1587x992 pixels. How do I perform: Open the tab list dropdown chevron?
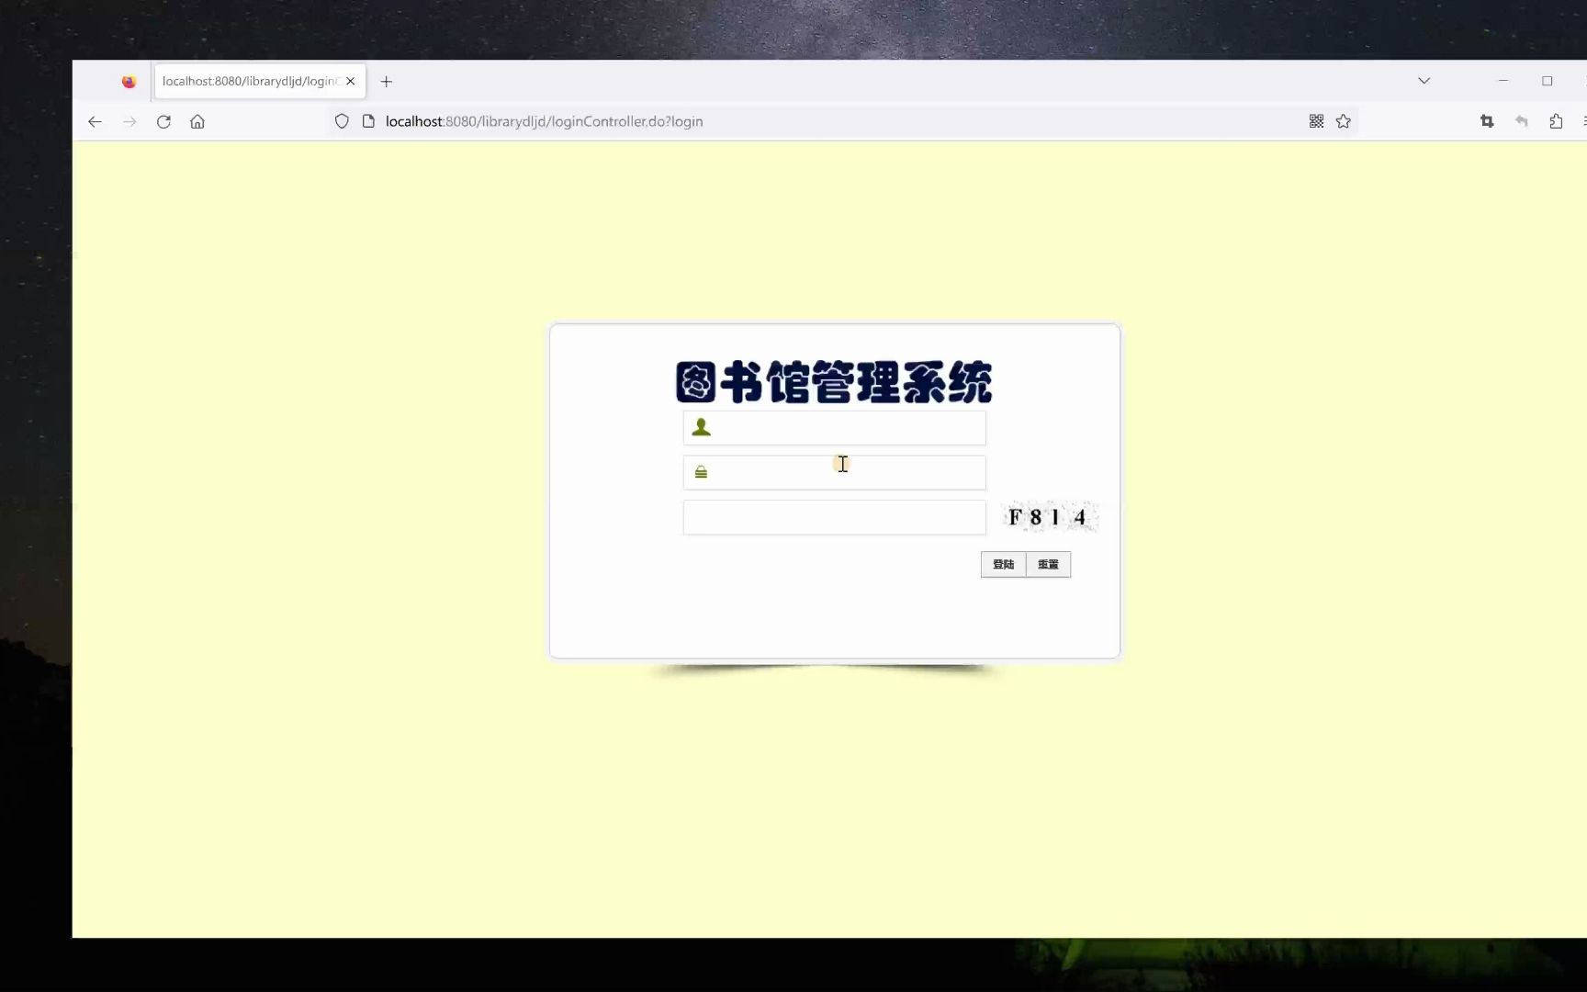(x=1424, y=81)
